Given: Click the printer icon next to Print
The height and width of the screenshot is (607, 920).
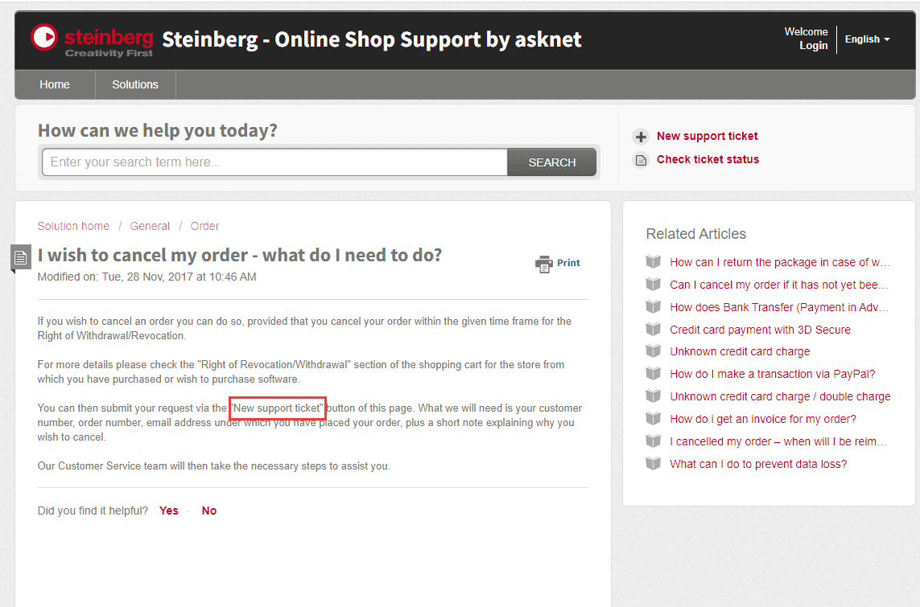Looking at the screenshot, I should 544,264.
